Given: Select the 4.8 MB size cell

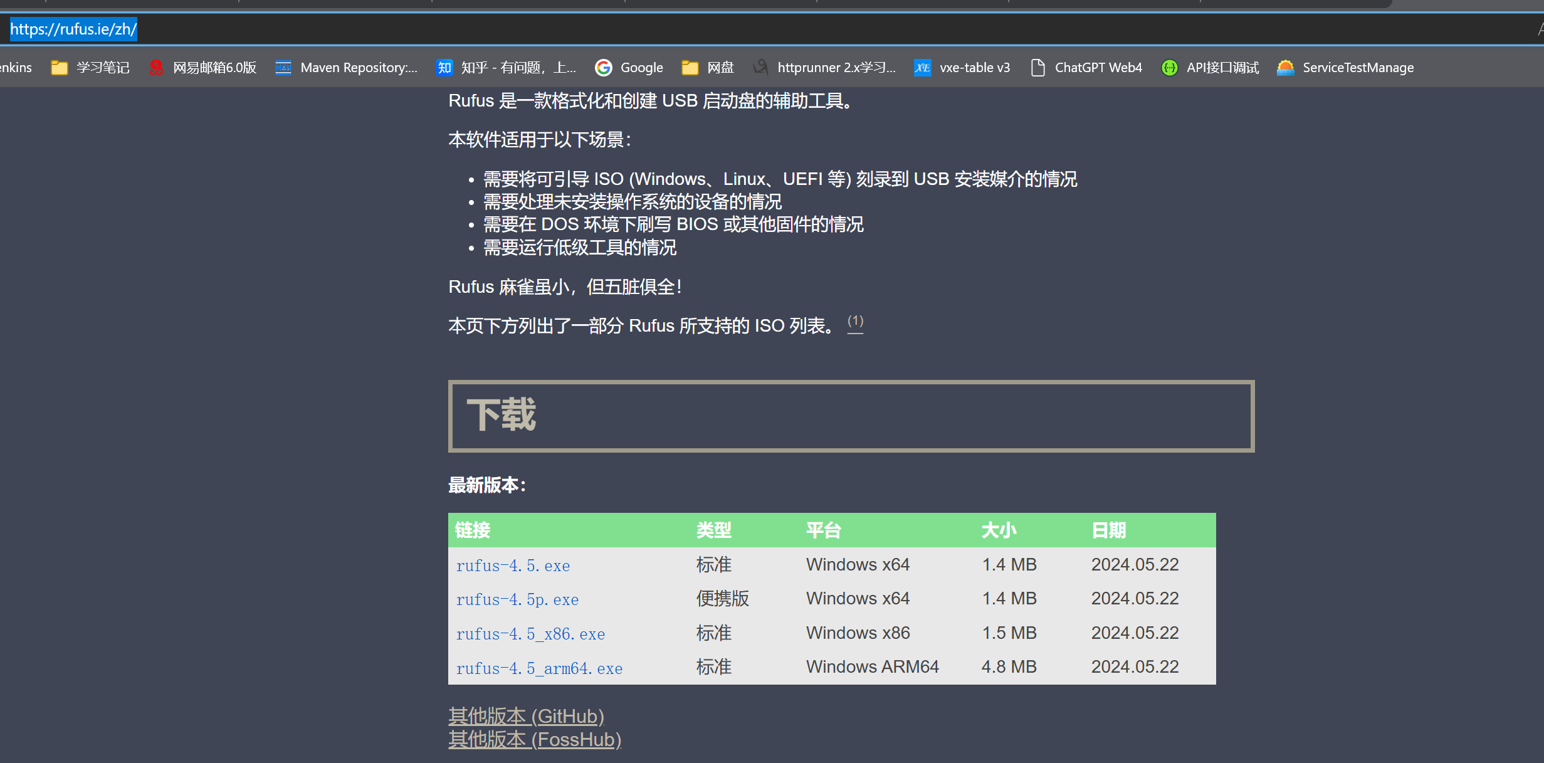Looking at the screenshot, I should [1009, 667].
